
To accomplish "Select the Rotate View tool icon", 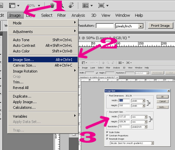I will click(71, 5).
